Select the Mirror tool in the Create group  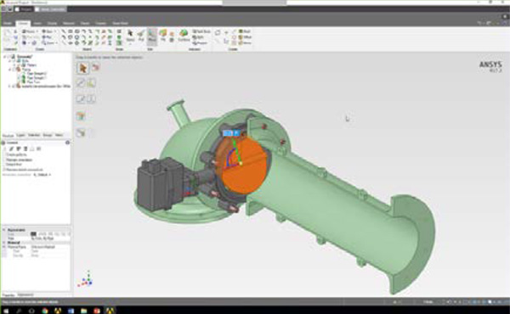tap(246, 43)
